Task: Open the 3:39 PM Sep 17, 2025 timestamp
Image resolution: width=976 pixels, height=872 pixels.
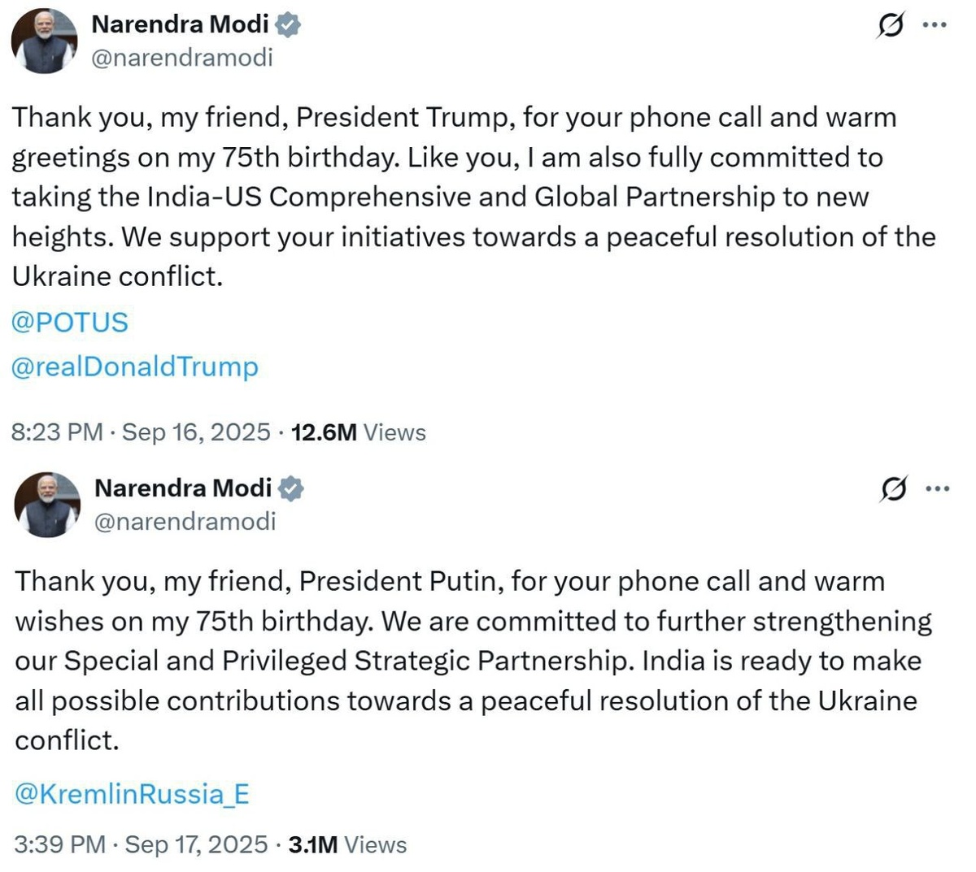Action: click(x=141, y=844)
